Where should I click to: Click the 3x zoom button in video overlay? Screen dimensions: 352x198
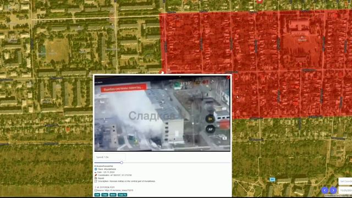coord(210,119)
